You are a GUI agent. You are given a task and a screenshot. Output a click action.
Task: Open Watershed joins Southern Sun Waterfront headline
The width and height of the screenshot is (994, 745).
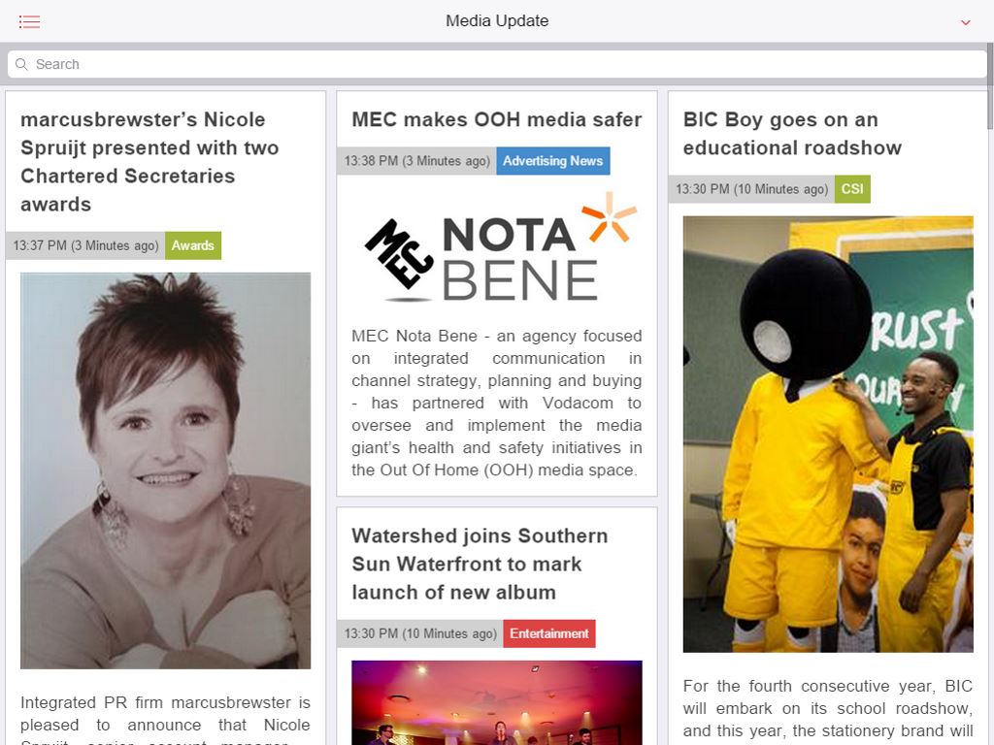[x=480, y=564]
